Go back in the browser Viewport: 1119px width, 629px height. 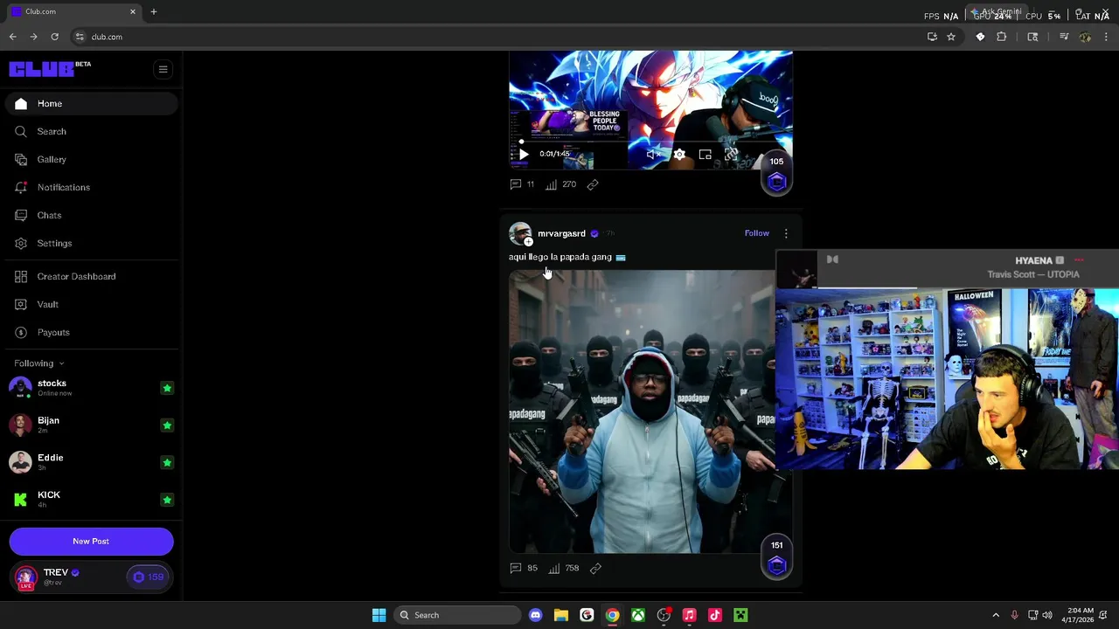[12, 37]
